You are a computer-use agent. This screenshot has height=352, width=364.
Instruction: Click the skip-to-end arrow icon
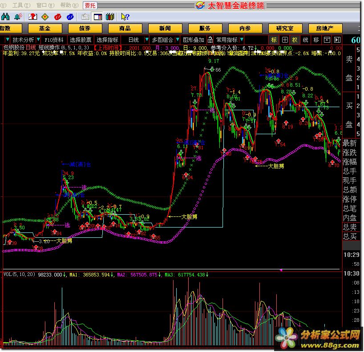coord(337,40)
